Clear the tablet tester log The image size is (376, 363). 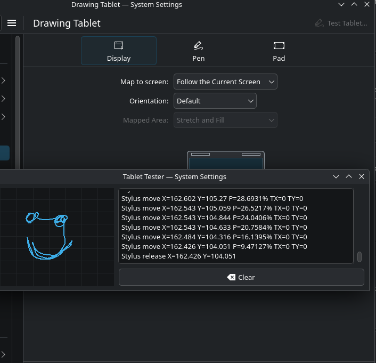point(241,277)
